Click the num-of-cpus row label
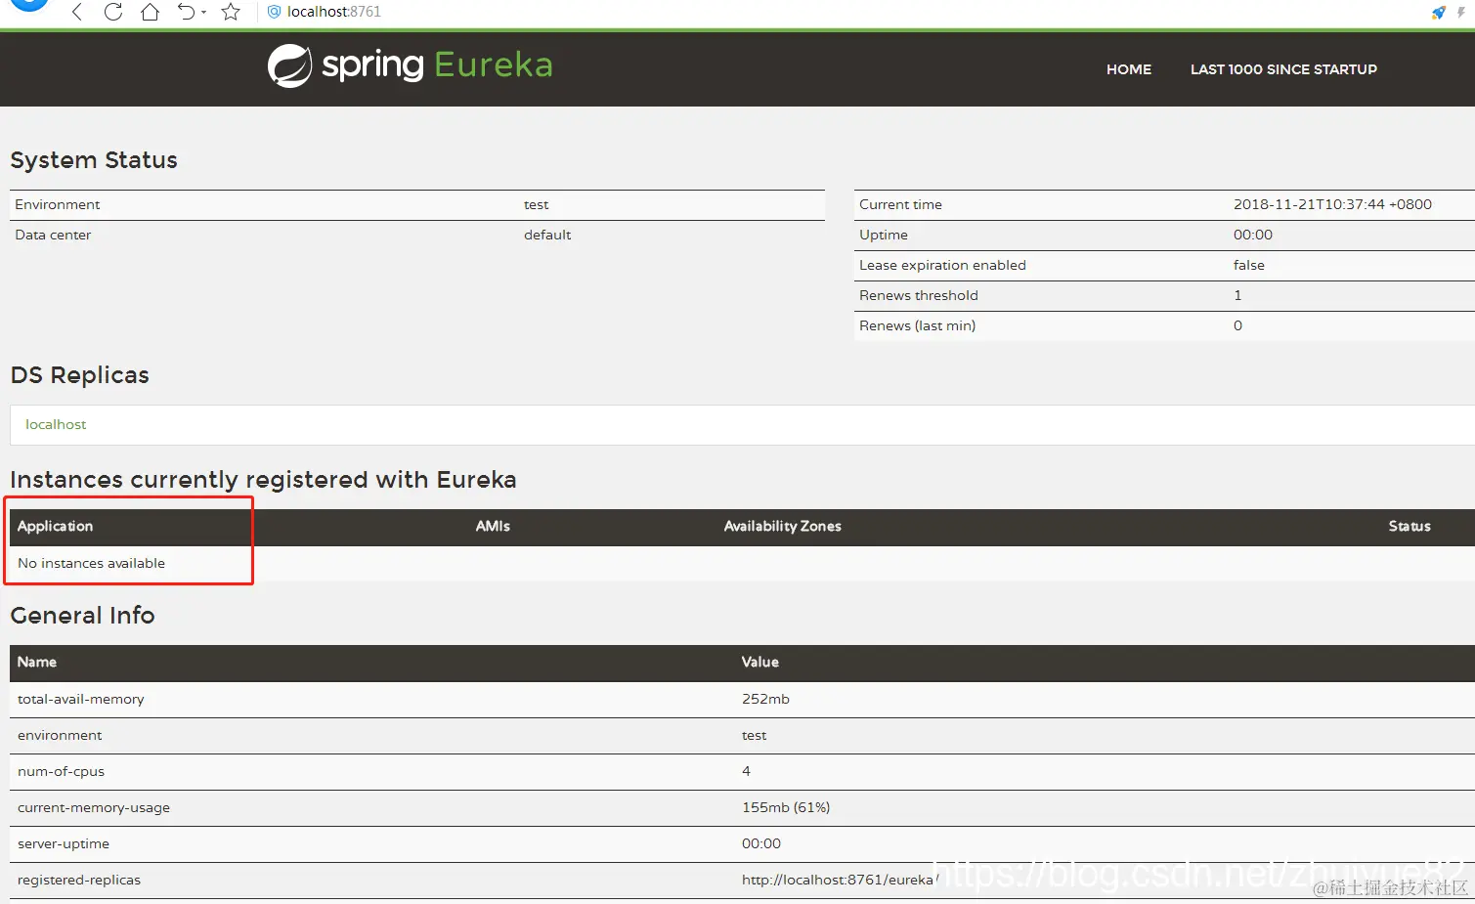The width and height of the screenshot is (1475, 904). pos(61,771)
